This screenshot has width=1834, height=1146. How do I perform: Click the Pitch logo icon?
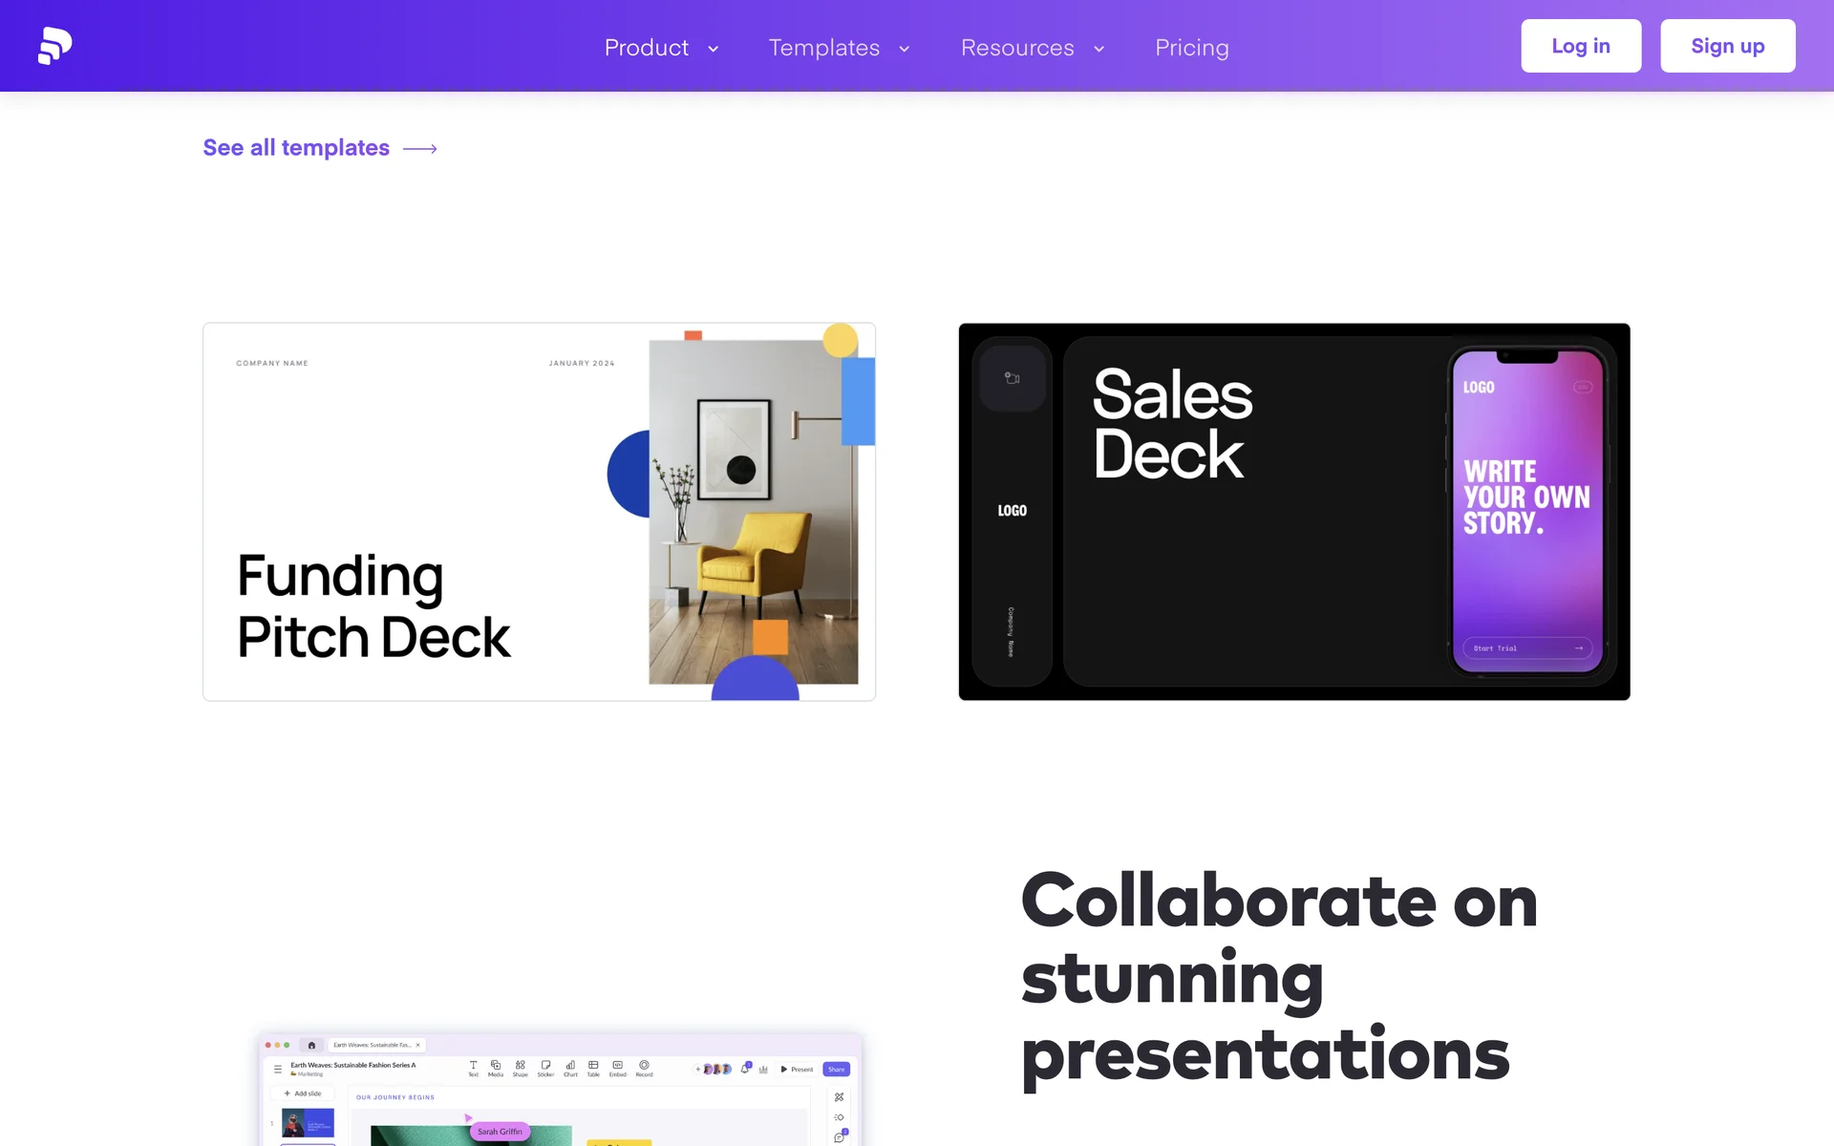[54, 46]
